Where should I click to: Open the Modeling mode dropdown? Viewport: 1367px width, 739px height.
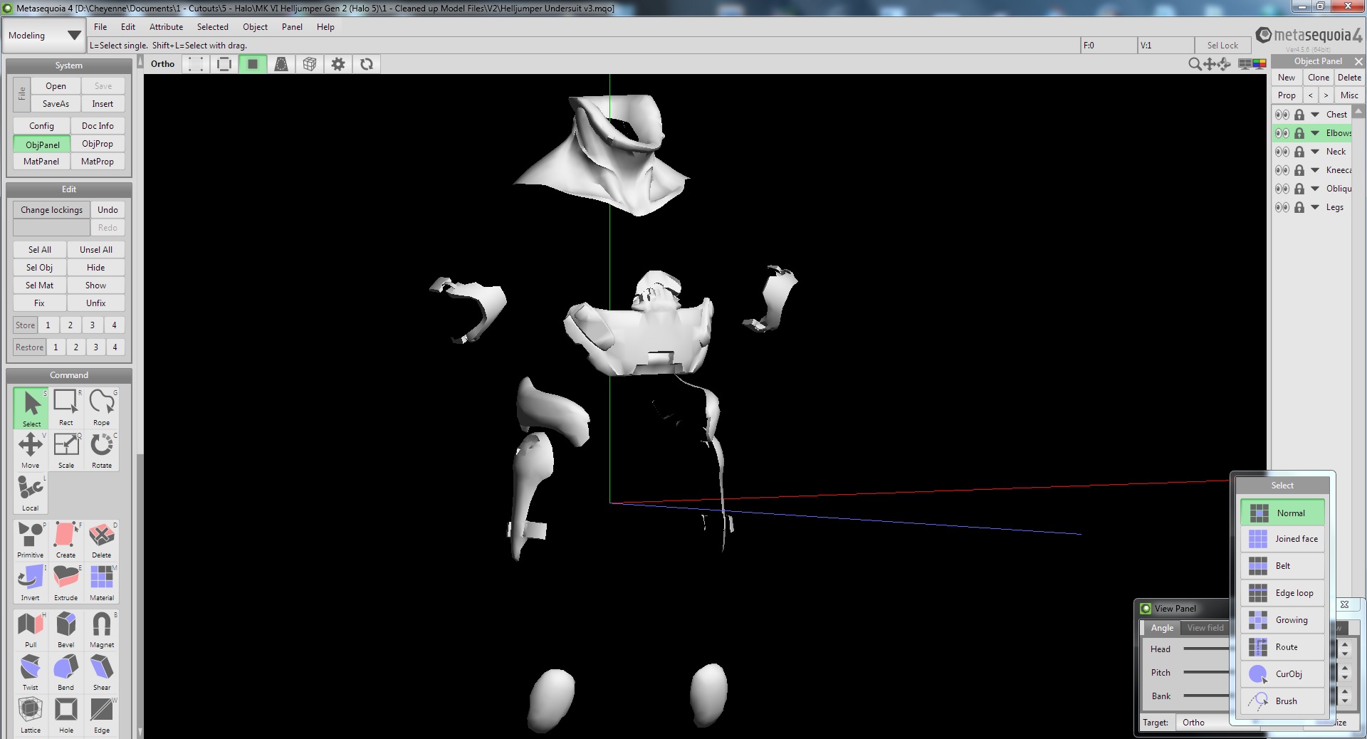(x=43, y=36)
